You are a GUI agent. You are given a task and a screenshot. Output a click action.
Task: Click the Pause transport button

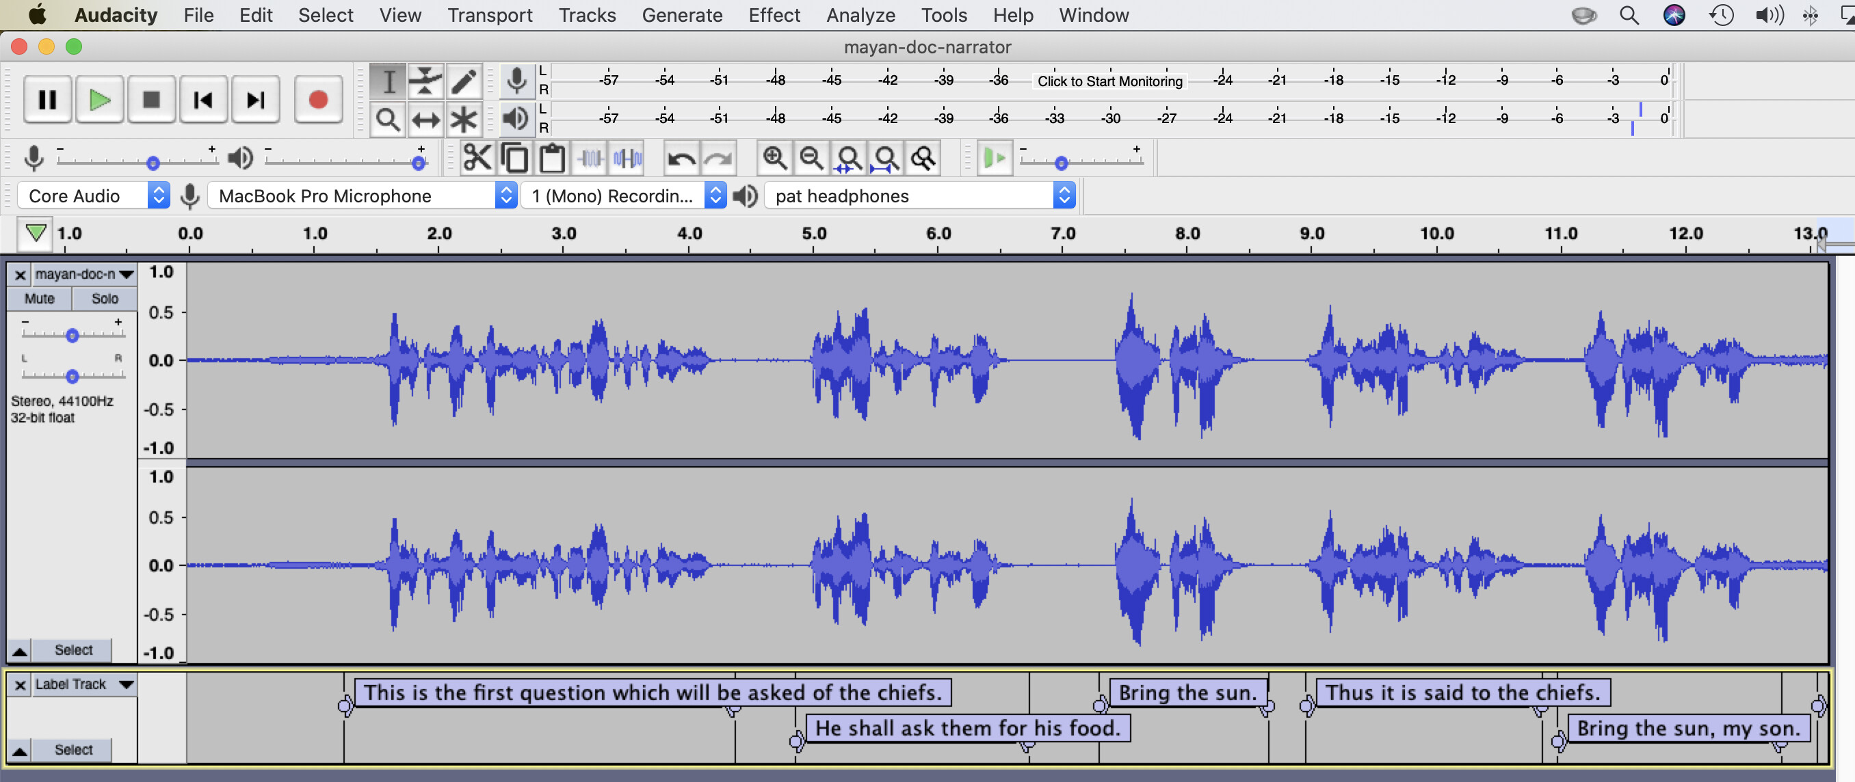point(47,99)
